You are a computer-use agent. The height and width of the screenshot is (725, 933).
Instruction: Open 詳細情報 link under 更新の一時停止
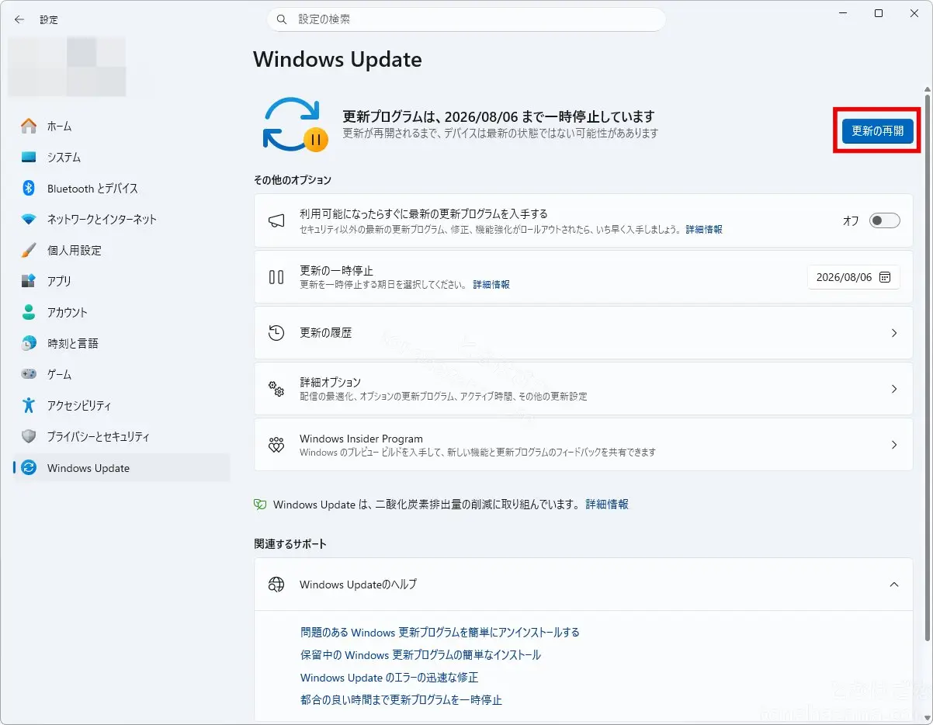(491, 285)
